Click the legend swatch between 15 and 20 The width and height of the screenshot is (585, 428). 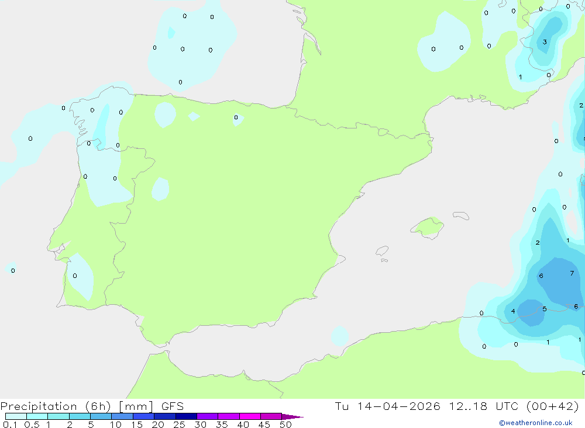point(144,416)
